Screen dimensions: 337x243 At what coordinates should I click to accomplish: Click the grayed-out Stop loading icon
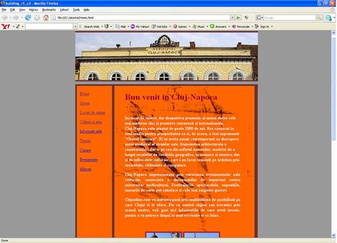click(x=37, y=18)
